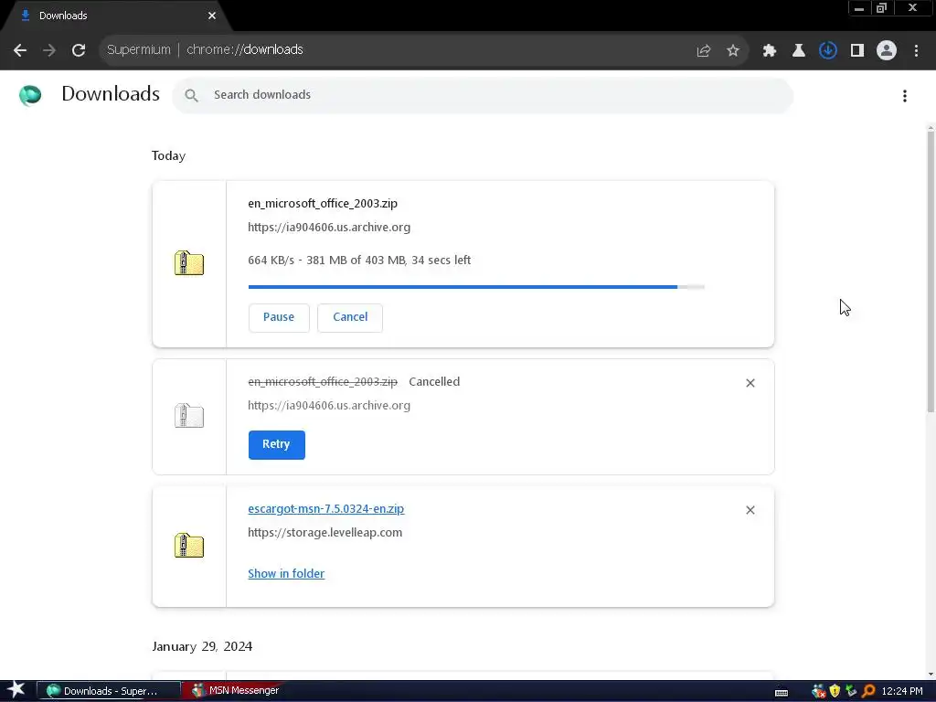Image resolution: width=936 pixels, height=702 pixels.
Task: Switch to MSN Messenger taskbar item
Action: click(236, 691)
